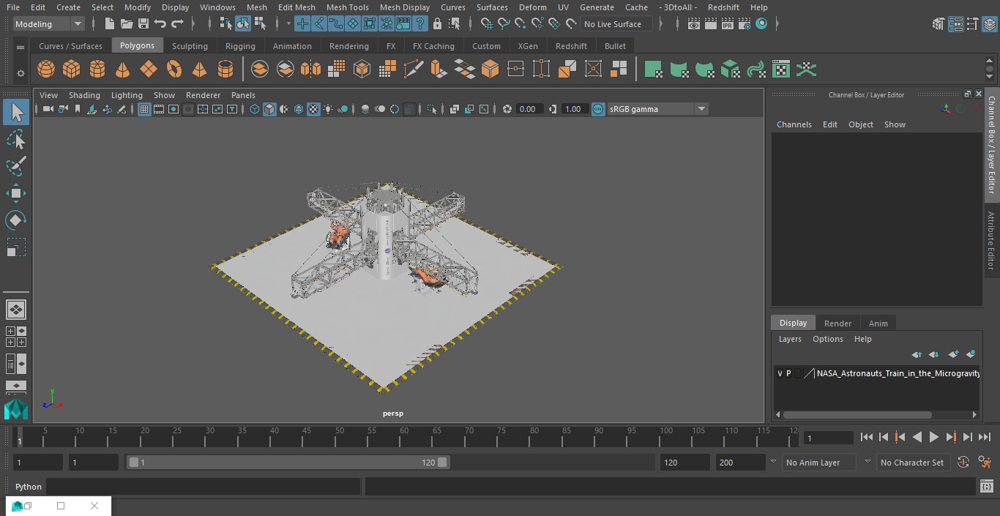Toggle layer playback P box

coord(788,373)
